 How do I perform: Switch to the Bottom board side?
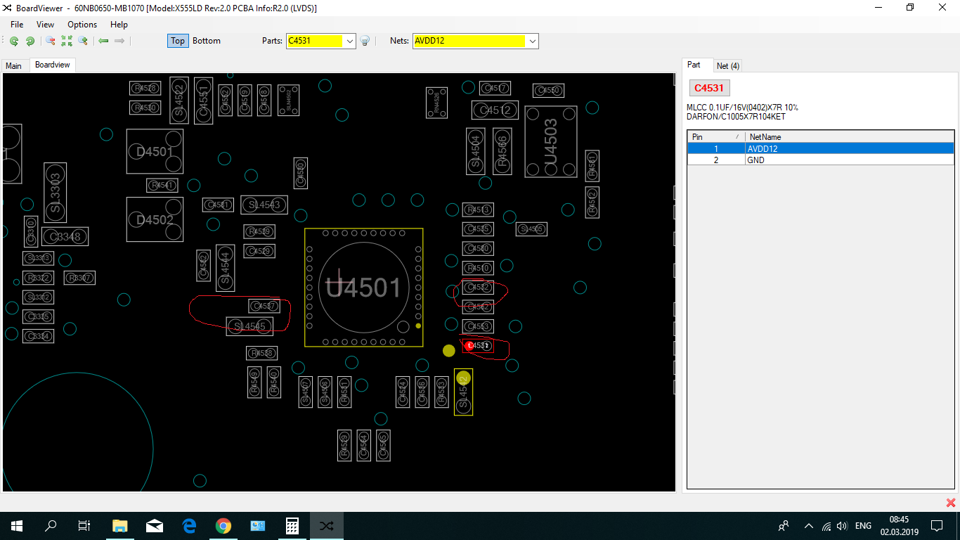pyautogui.click(x=207, y=41)
